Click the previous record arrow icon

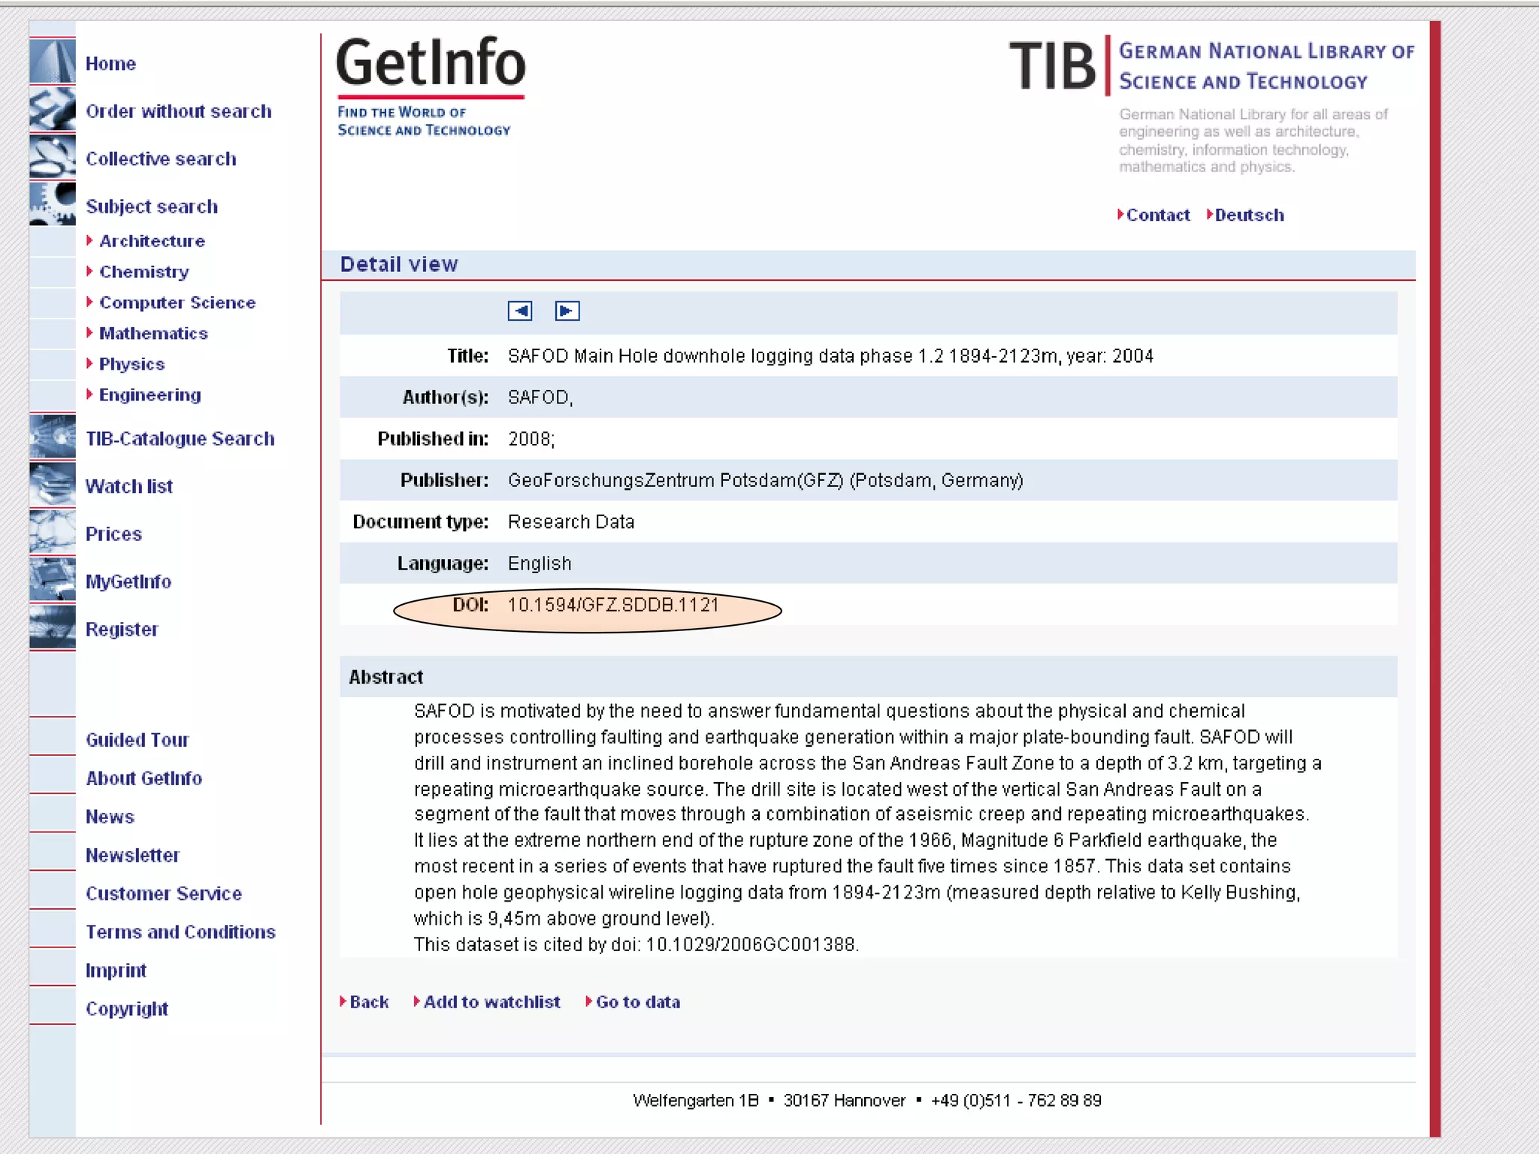[x=519, y=311]
